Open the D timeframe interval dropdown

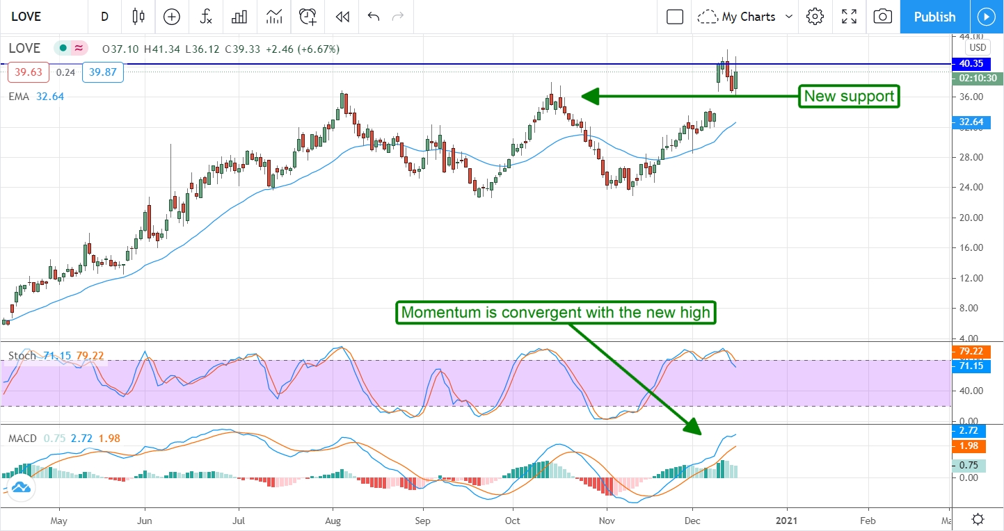click(x=105, y=17)
